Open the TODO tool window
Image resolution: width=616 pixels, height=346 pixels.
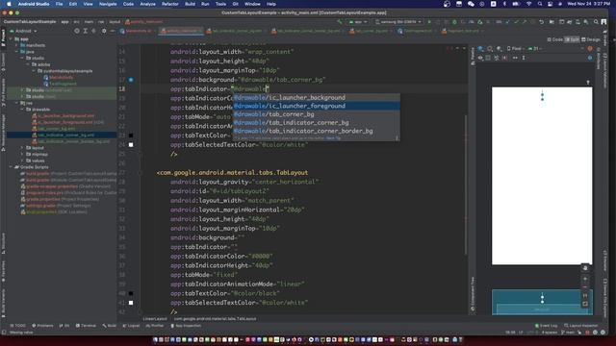pyautogui.click(x=17, y=326)
